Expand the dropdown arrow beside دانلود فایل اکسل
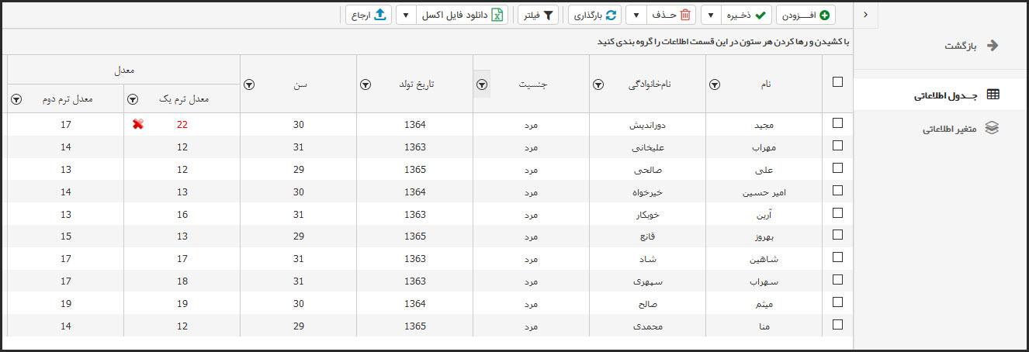The width and height of the screenshot is (1029, 352). (406, 15)
